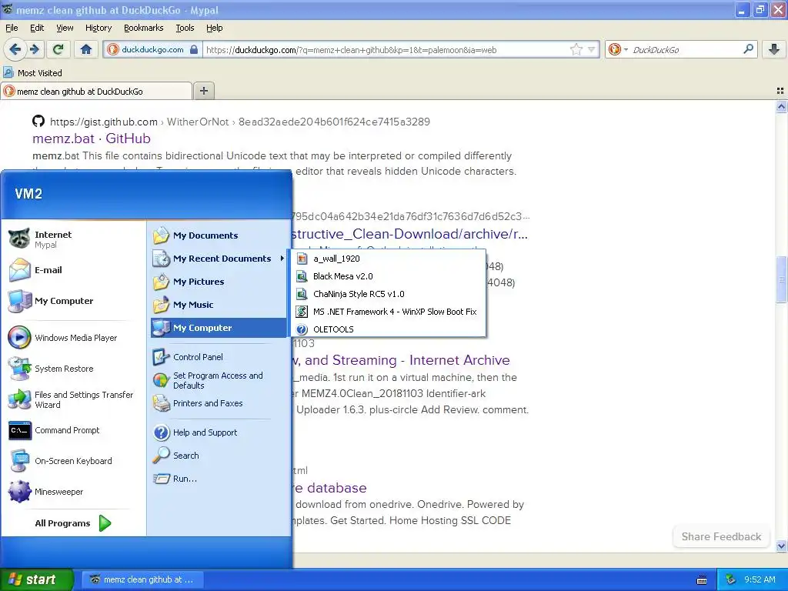The image size is (788, 591).
Task: Select highlighted My Computer in right column
Action: click(219, 328)
